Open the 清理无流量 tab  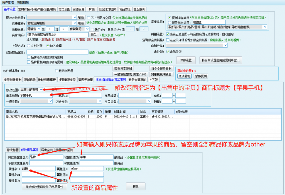pos(86,80)
